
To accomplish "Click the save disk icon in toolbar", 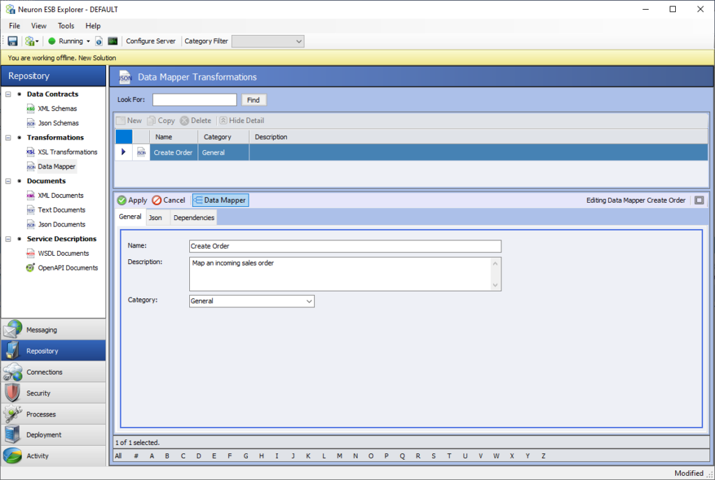I will (13, 41).
